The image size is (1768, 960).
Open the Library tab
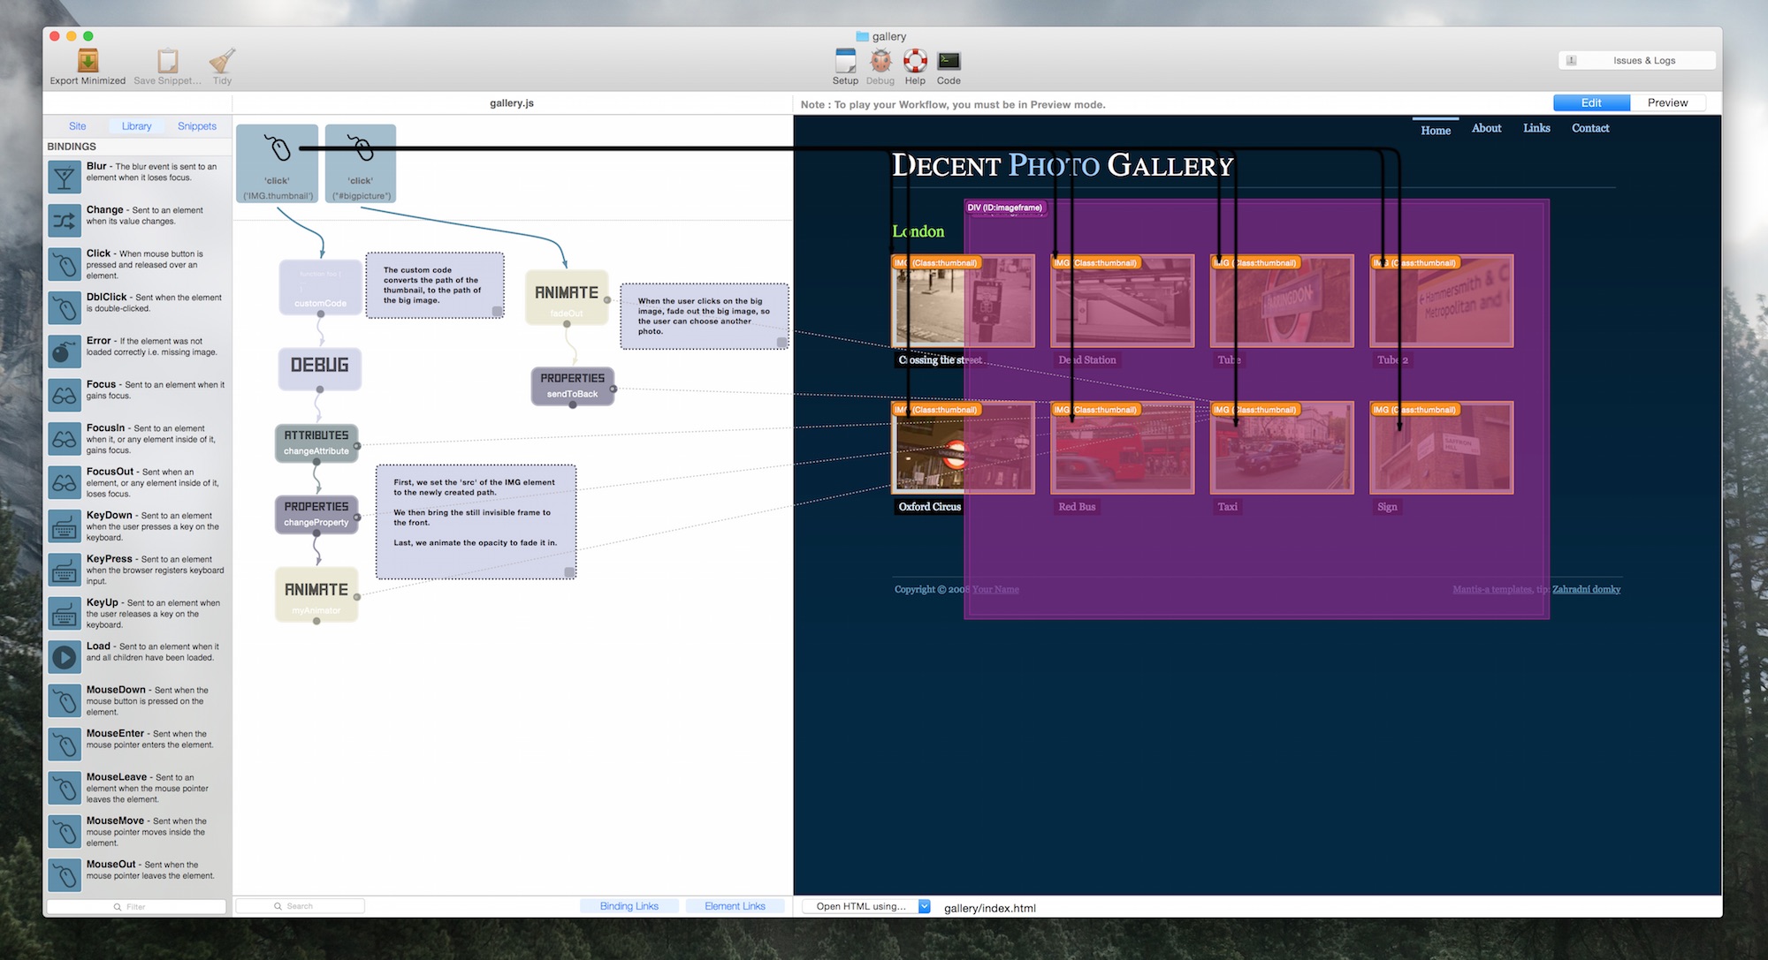click(137, 126)
